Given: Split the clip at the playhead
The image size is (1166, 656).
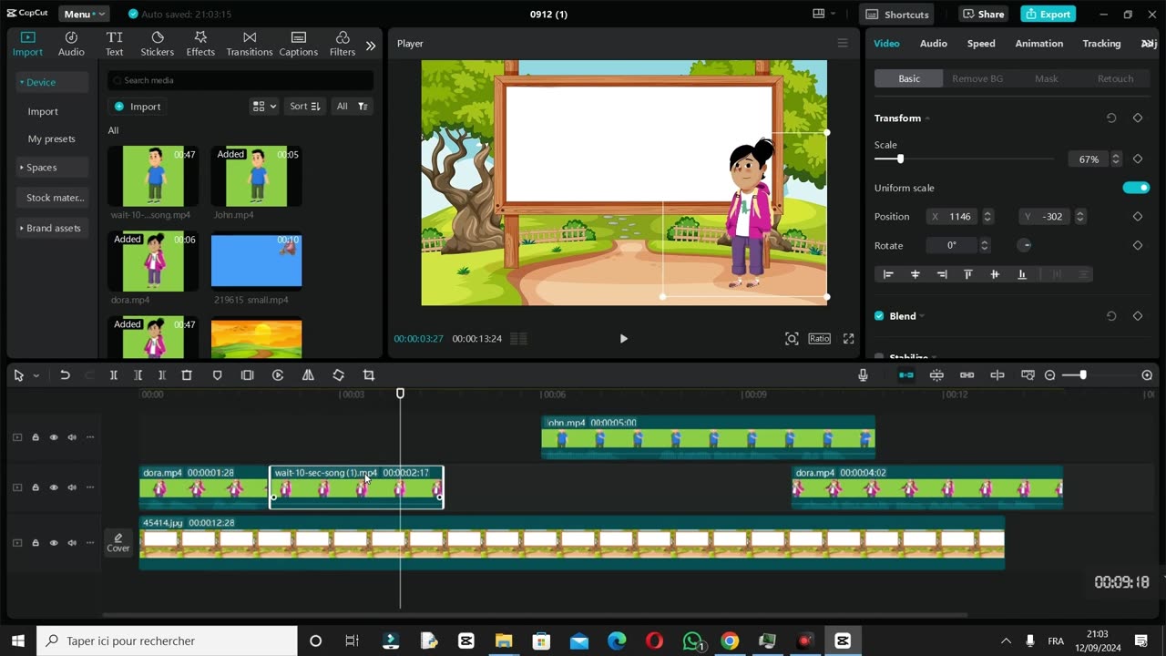Looking at the screenshot, I should click(114, 375).
